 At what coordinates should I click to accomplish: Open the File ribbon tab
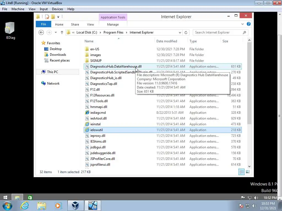44,24
